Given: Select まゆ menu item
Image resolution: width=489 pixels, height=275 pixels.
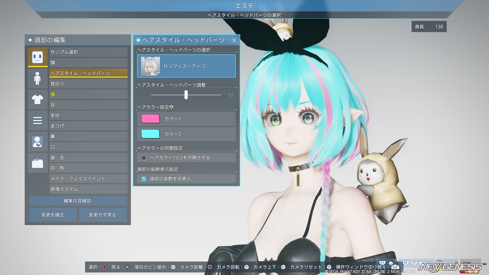Looking at the screenshot, I should pos(88,115).
